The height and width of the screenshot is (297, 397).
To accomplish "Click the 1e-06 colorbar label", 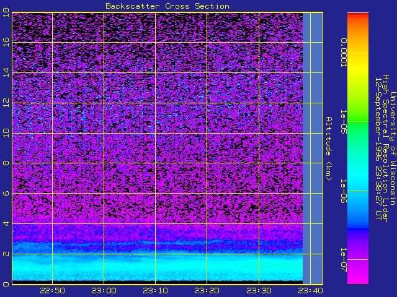I will tap(343, 191).
